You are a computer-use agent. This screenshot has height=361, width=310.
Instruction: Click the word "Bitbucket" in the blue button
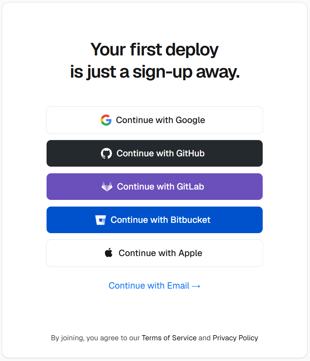coord(191,220)
